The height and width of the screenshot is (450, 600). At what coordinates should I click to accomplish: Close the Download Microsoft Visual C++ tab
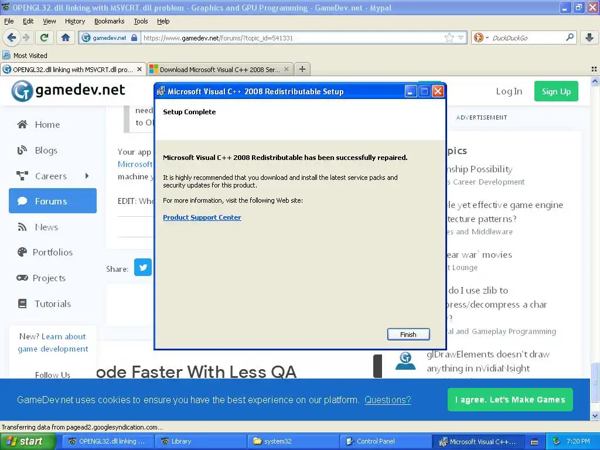[286, 69]
